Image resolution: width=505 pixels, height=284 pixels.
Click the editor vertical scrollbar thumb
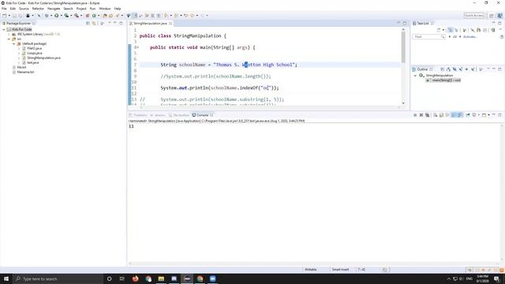(403, 47)
